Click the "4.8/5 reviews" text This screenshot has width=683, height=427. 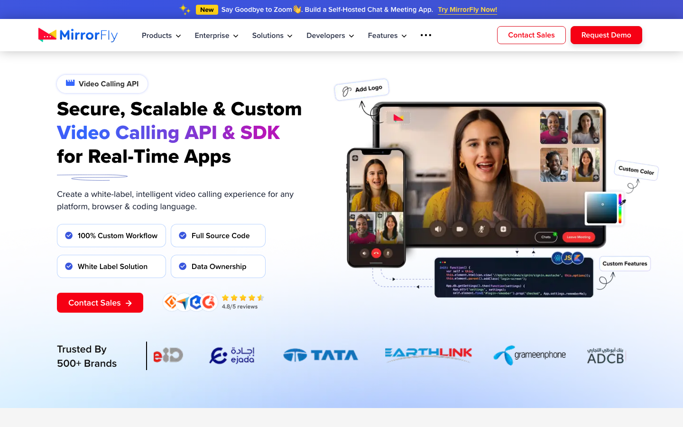pos(240,306)
